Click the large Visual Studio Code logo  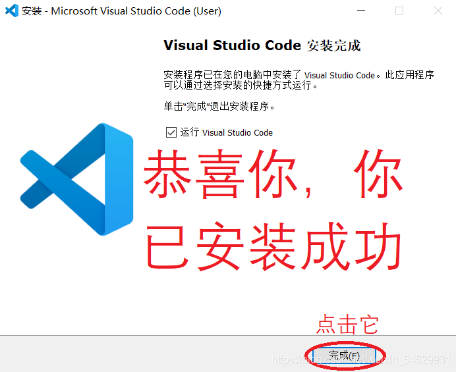pos(77,179)
